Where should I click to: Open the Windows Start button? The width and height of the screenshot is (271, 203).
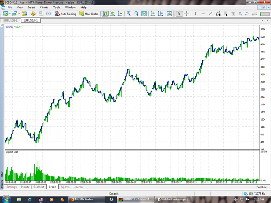click(6, 199)
